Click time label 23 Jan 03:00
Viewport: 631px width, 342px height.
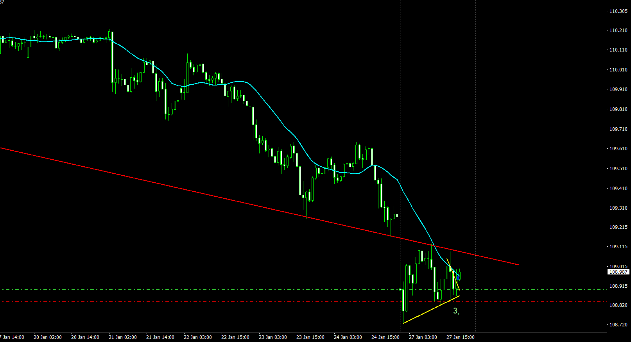pyautogui.click(x=273, y=337)
